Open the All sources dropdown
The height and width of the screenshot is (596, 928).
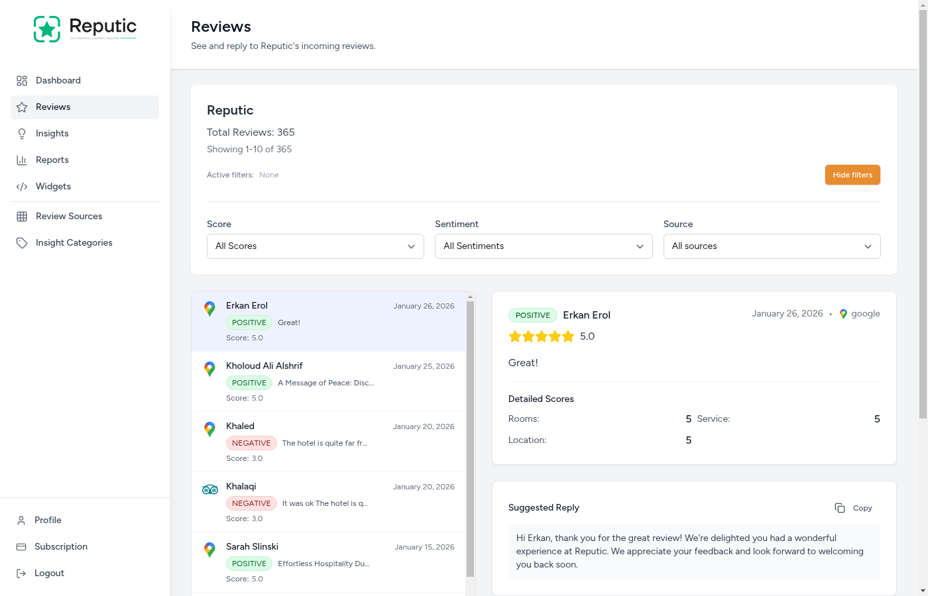pos(772,246)
